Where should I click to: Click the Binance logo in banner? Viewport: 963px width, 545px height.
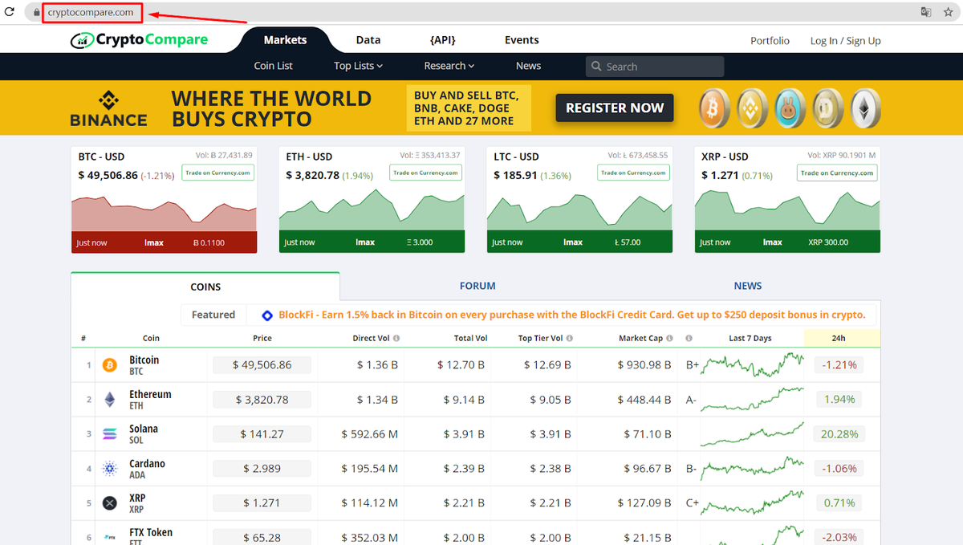click(x=108, y=108)
